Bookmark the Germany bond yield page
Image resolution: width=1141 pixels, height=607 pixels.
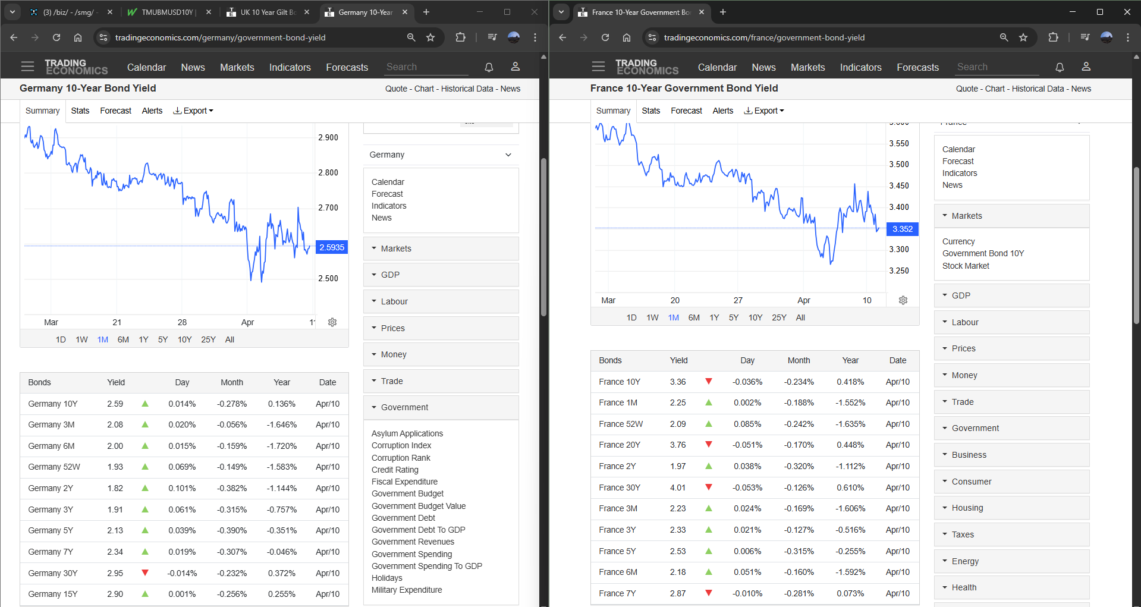tap(430, 37)
